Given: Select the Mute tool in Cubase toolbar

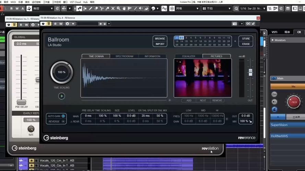Looking at the screenshot, I should pyautogui.click(x=113, y=8).
